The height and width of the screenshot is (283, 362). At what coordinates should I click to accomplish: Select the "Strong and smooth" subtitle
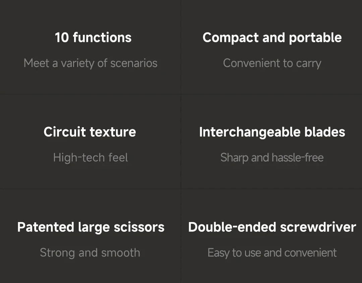coord(90,253)
